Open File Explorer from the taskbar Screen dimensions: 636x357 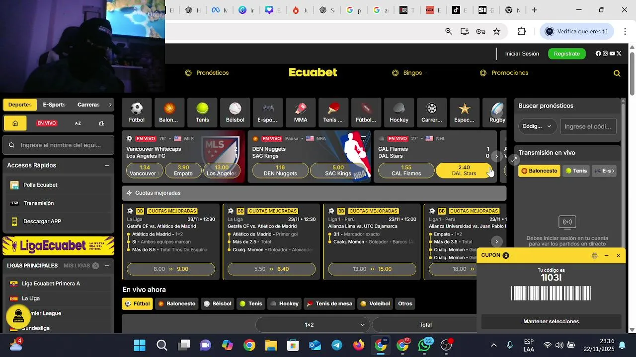pyautogui.click(x=271, y=345)
